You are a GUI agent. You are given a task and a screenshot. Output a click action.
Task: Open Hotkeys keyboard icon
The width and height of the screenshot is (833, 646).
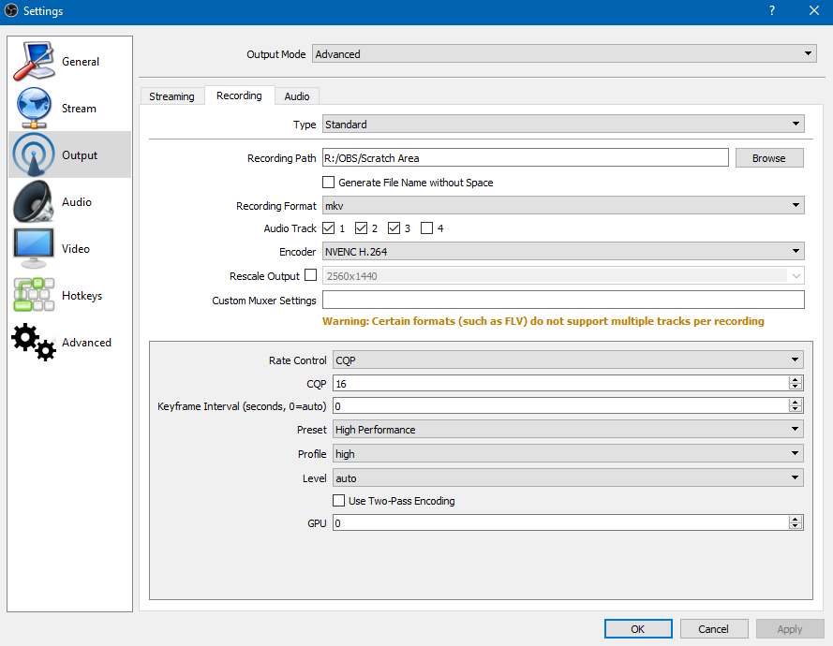point(34,296)
